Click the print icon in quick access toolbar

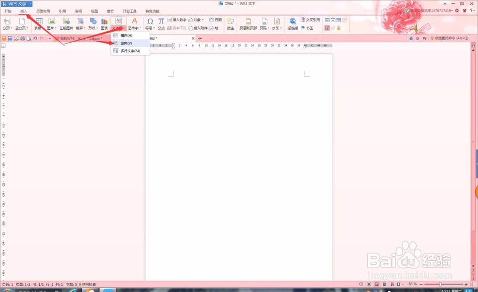coord(22,38)
